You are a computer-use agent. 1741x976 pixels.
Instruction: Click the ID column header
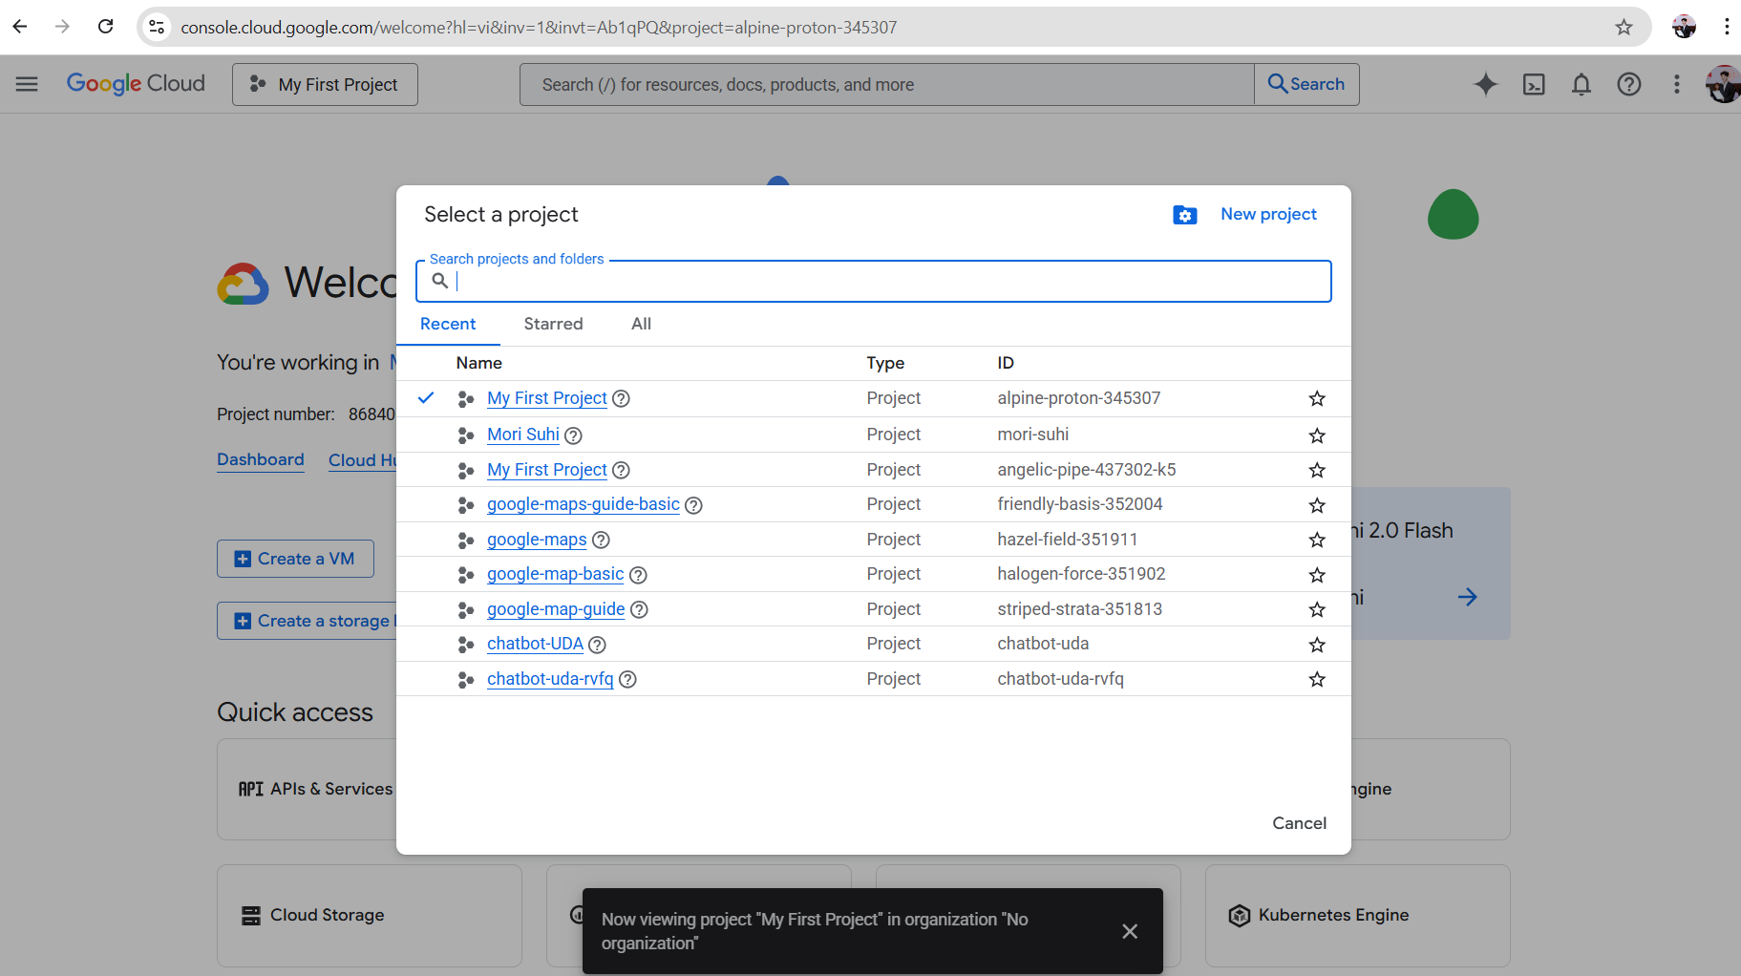(1006, 363)
